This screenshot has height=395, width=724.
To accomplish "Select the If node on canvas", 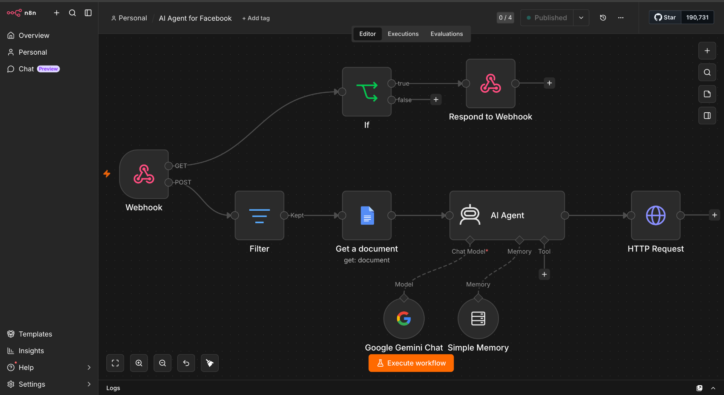I will tap(367, 92).
